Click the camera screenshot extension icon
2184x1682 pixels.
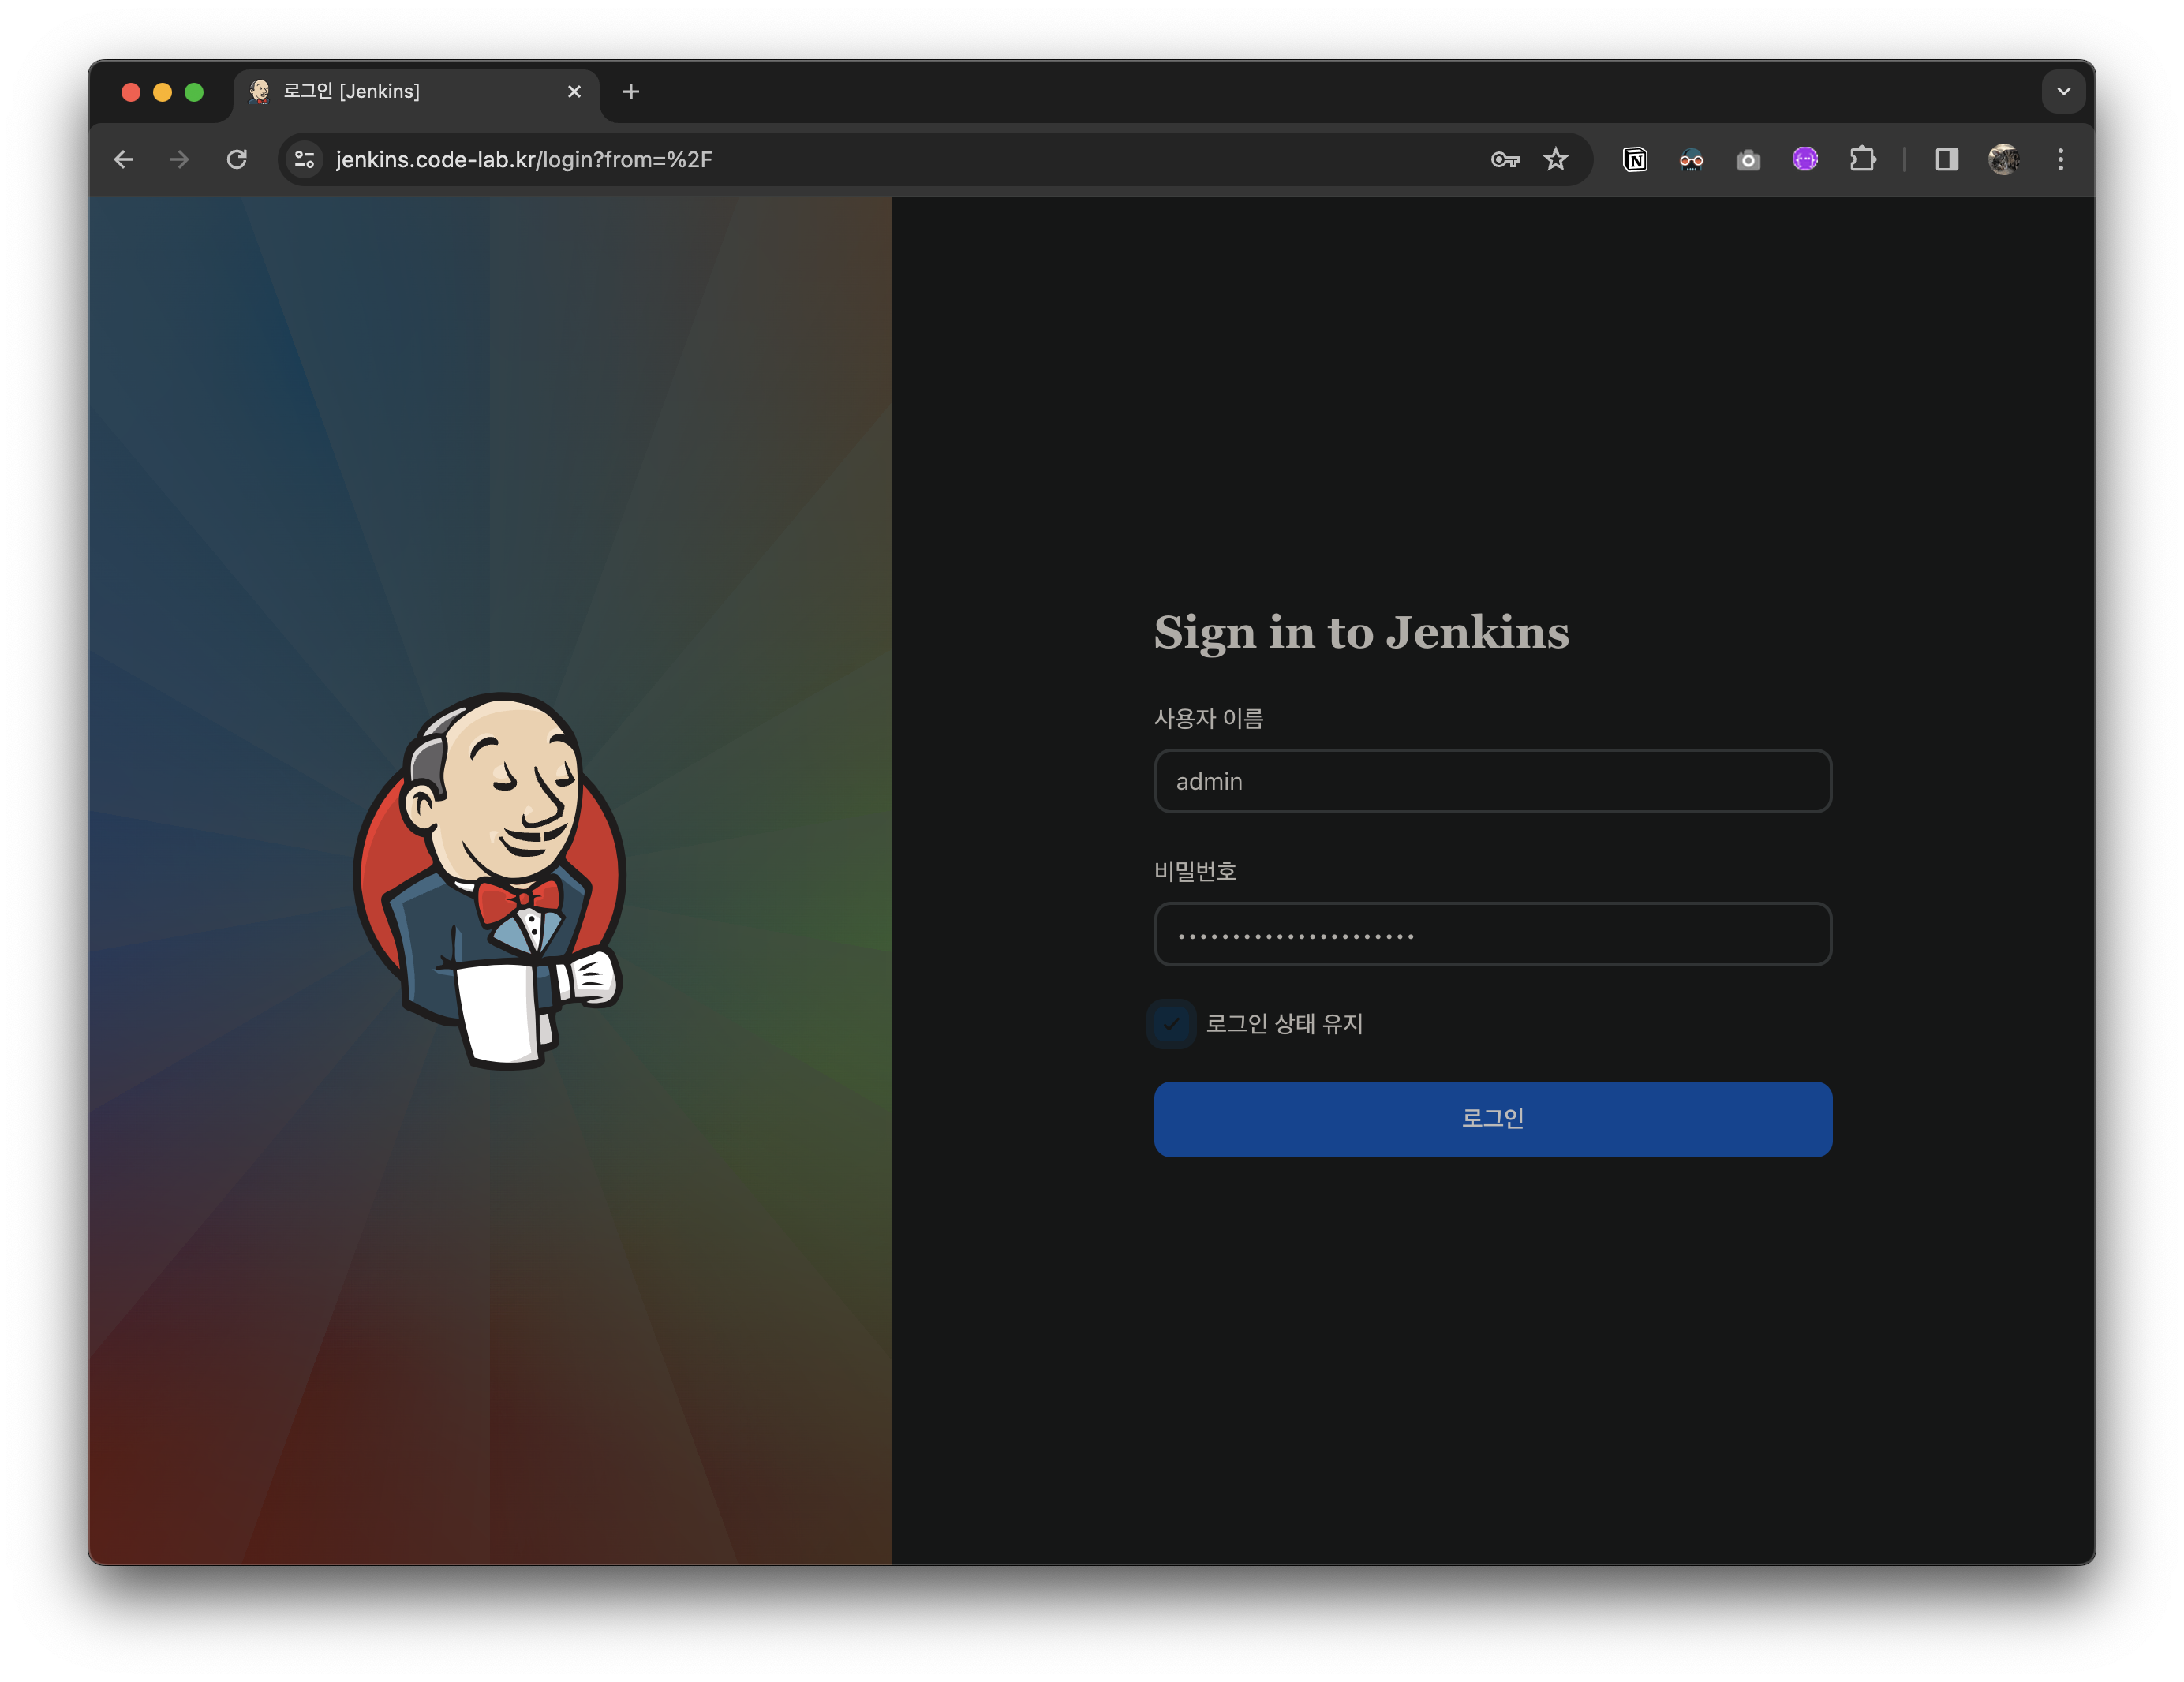[1748, 160]
